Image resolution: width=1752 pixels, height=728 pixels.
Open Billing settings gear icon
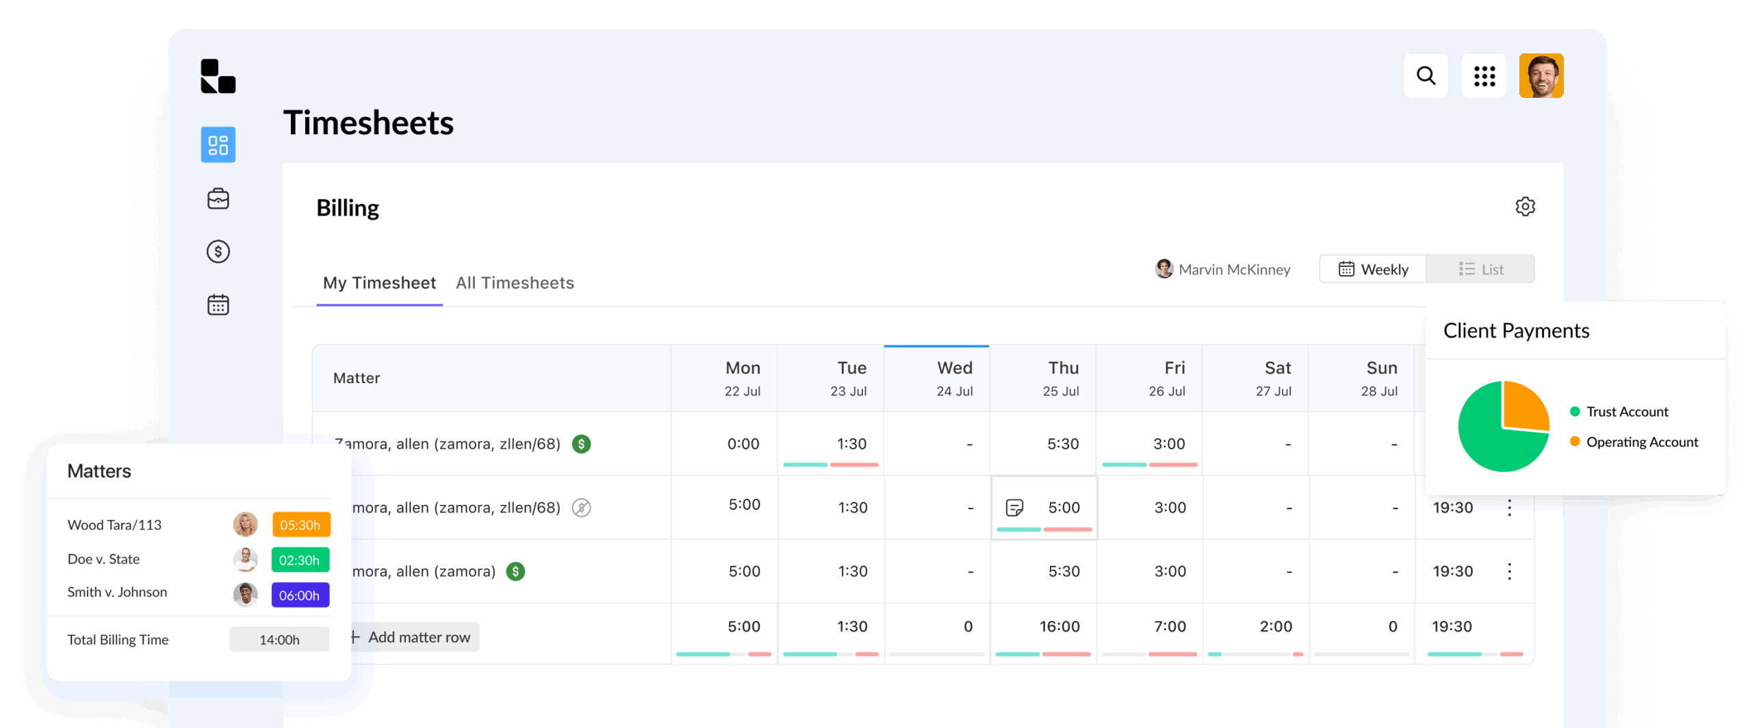point(1525,207)
